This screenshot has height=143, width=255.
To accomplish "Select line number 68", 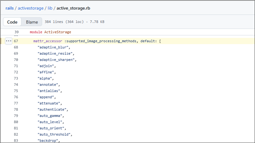I will point(16,47).
